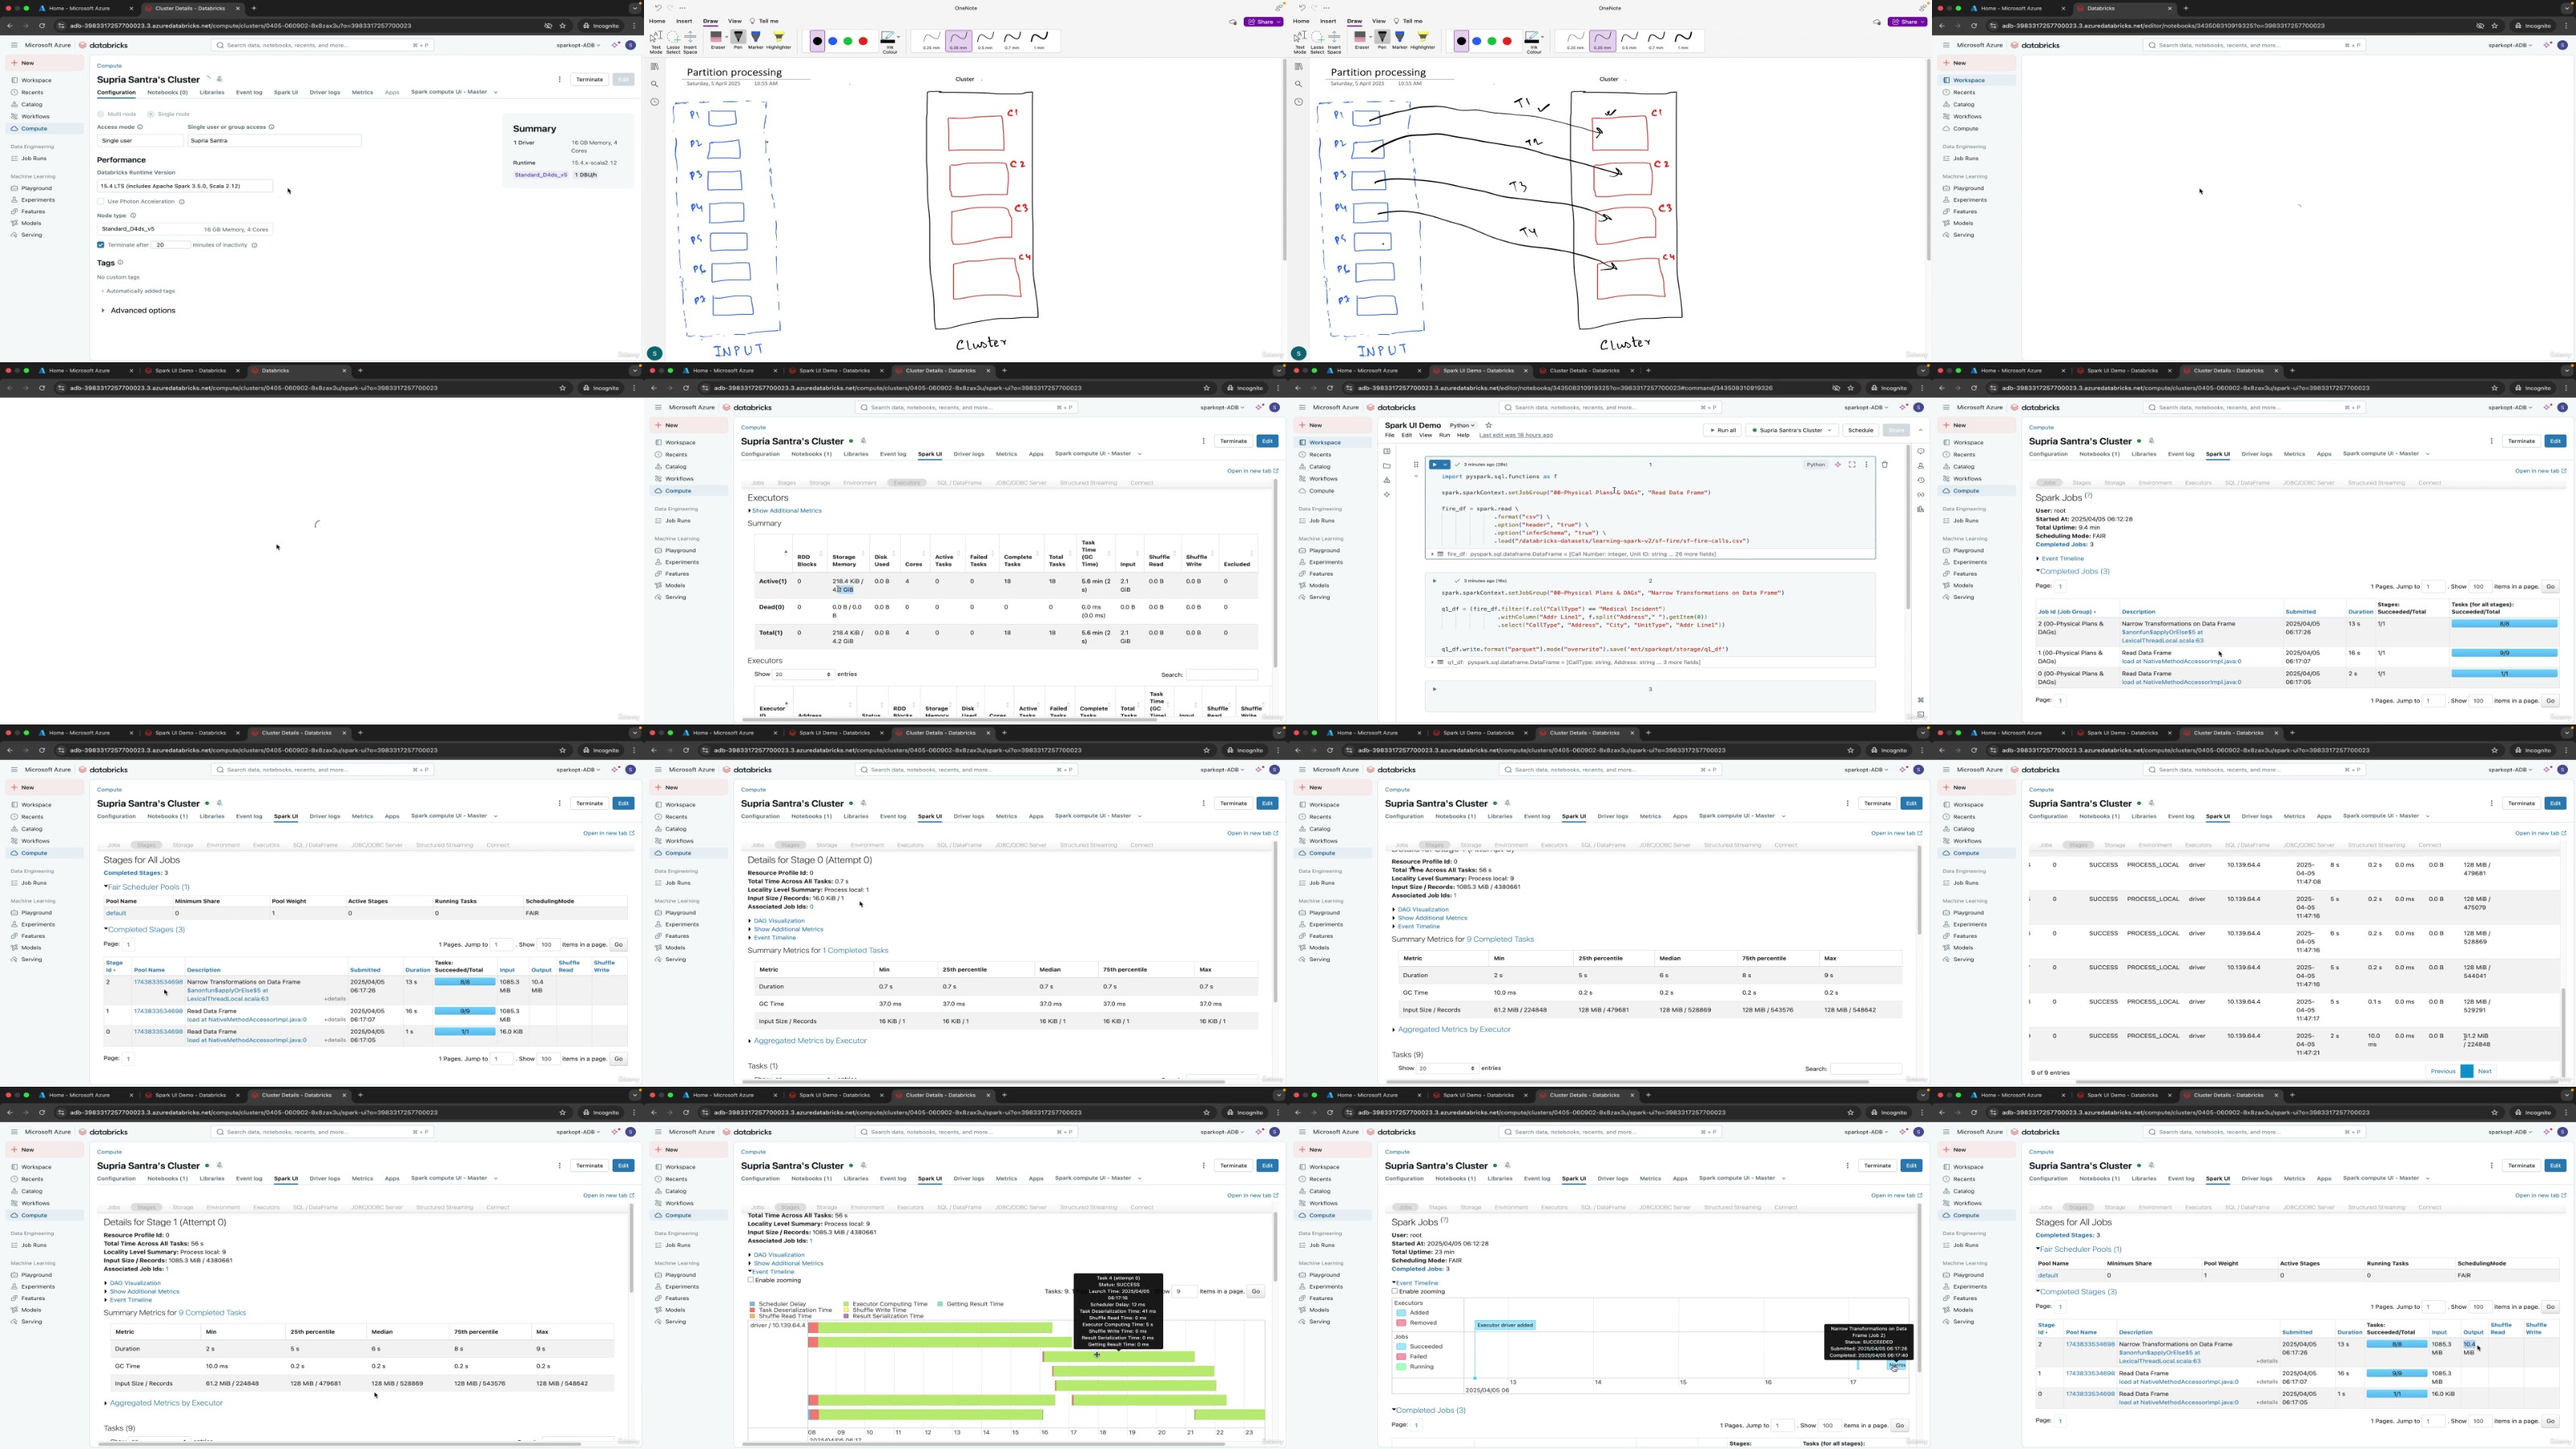
Task: Click the focus/fullscreen icon on cell 1
Action: pos(1852,464)
